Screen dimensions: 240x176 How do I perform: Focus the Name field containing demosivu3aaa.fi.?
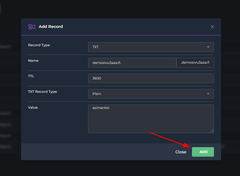tap(132, 63)
